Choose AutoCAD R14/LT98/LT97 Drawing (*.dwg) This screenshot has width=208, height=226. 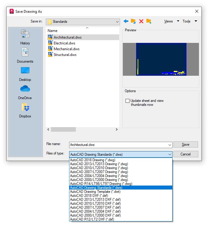pyautogui.click(x=121, y=184)
